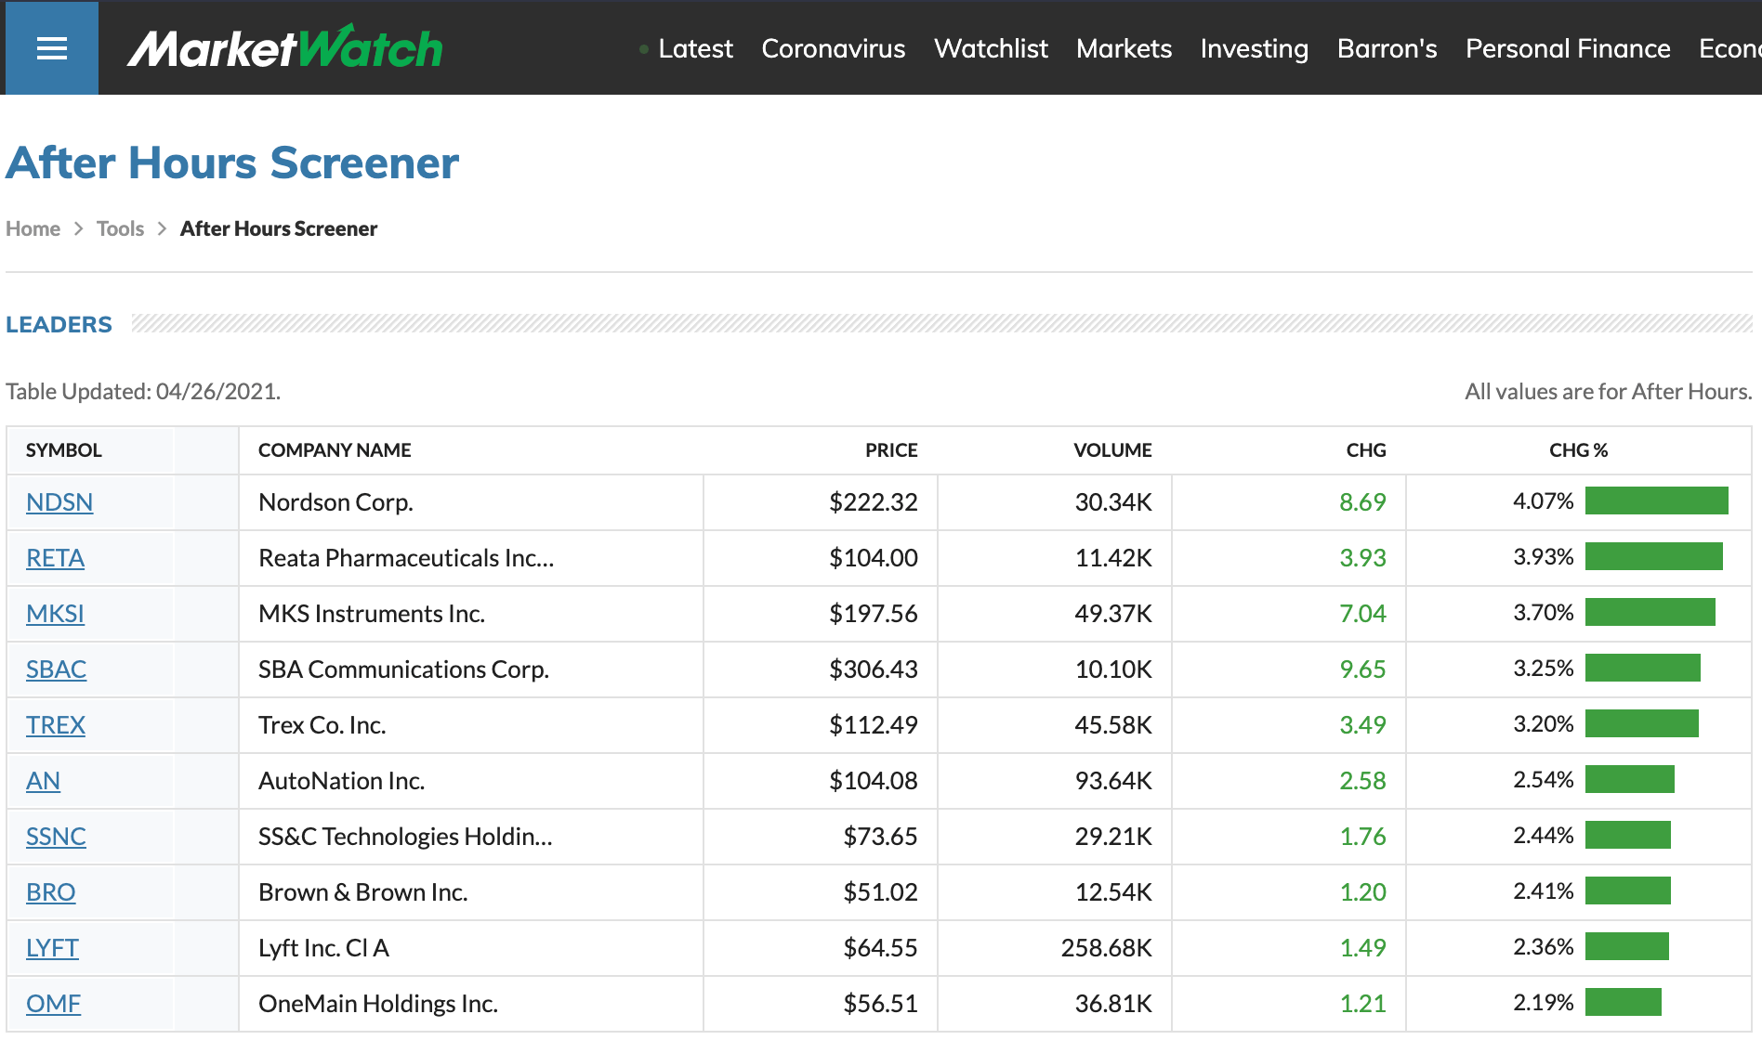Image resolution: width=1762 pixels, height=1040 pixels.
Task: Navigate to Tools via the breadcrumb
Action: (x=120, y=228)
